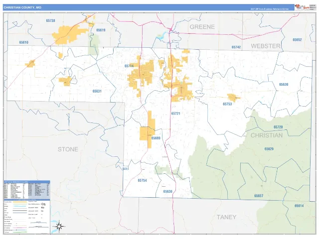Click the WEBSTER county label
Screen dimensions: 319x239
[266, 46]
